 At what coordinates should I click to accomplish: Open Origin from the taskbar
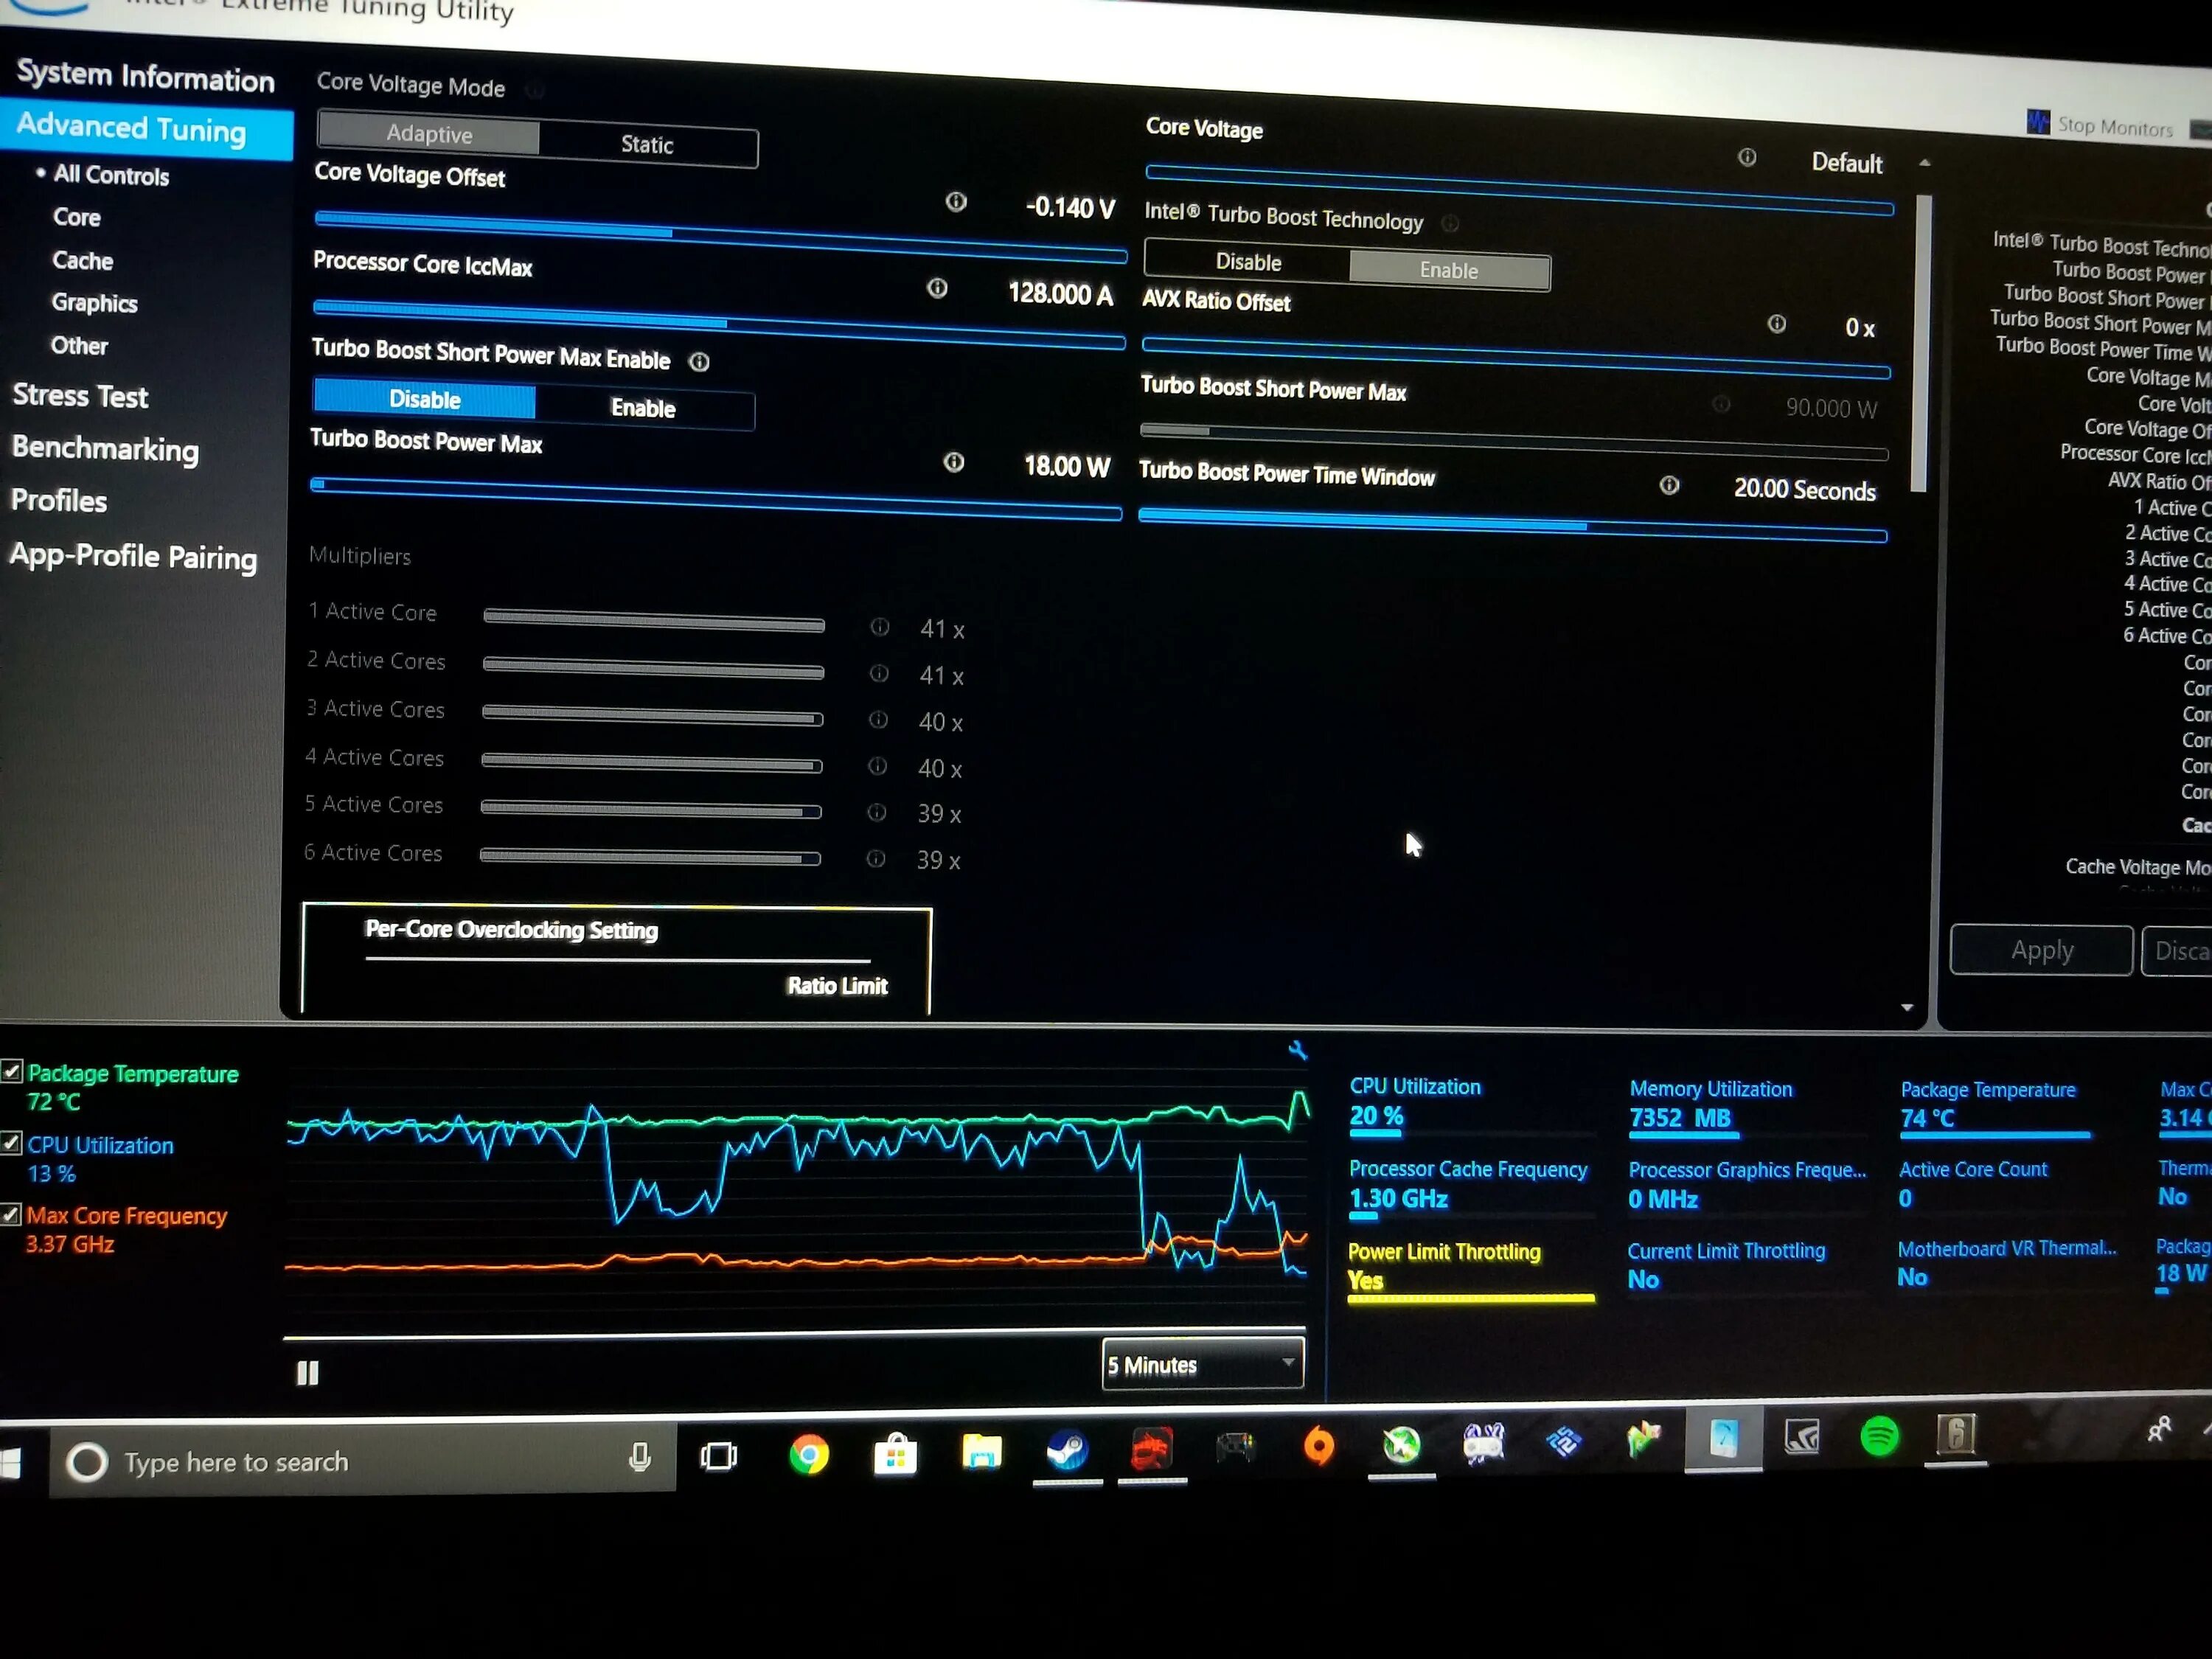coord(1319,1445)
